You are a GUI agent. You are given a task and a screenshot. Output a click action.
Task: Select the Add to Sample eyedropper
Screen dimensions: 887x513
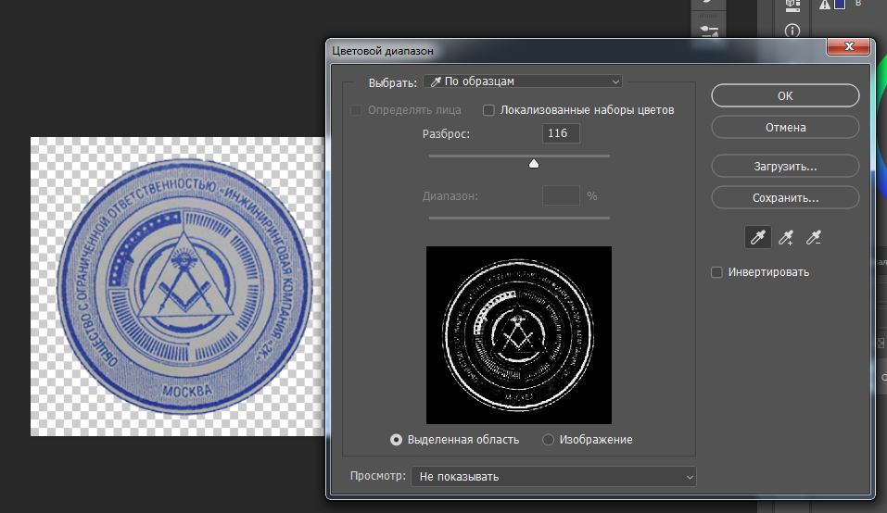(x=785, y=237)
